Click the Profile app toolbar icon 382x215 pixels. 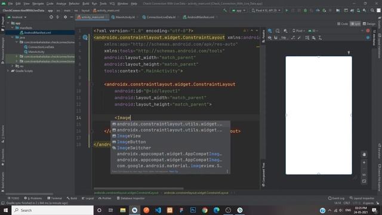pyautogui.click(x=318, y=11)
